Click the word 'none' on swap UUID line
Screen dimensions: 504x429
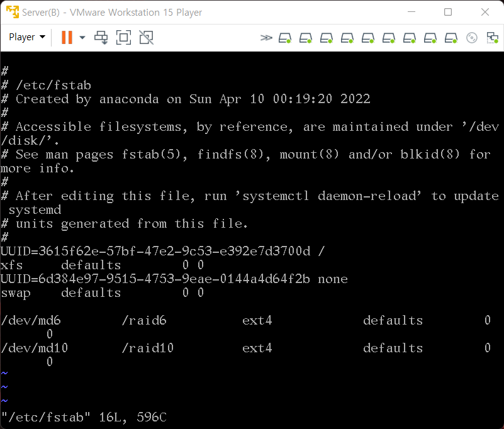coord(333,279)
